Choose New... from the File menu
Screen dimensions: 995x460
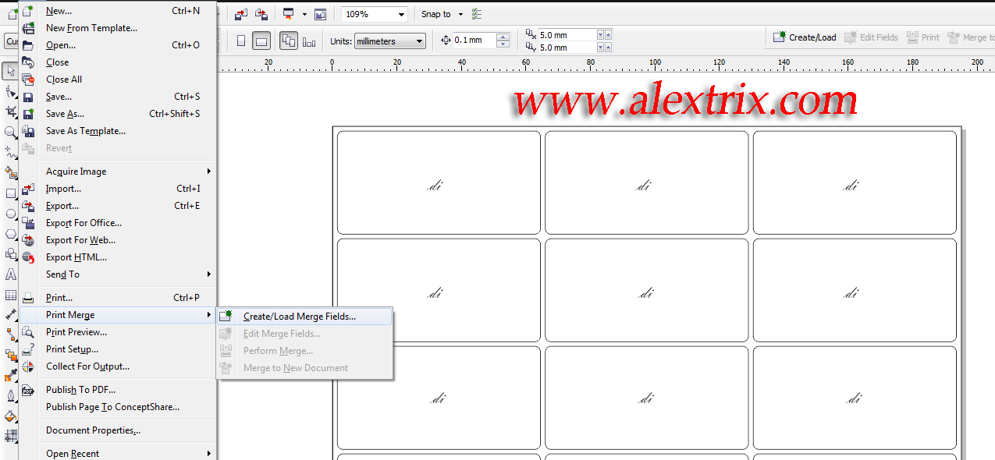118,11
